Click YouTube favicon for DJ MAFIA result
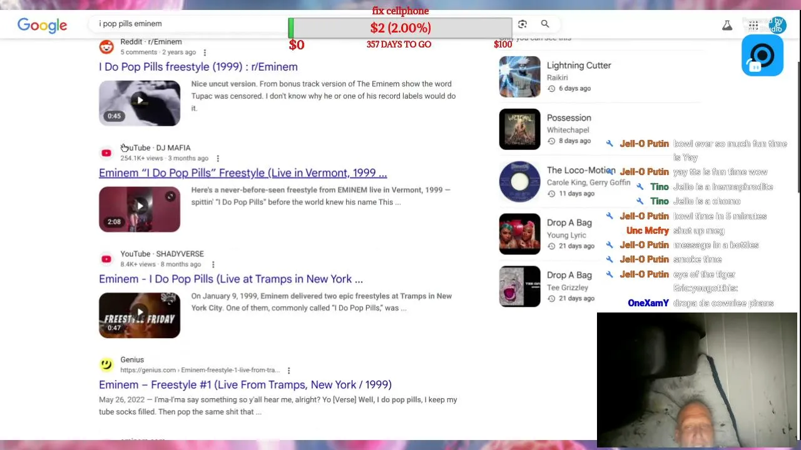Screen dimensions: 801x450 click(x=106, y=153)
